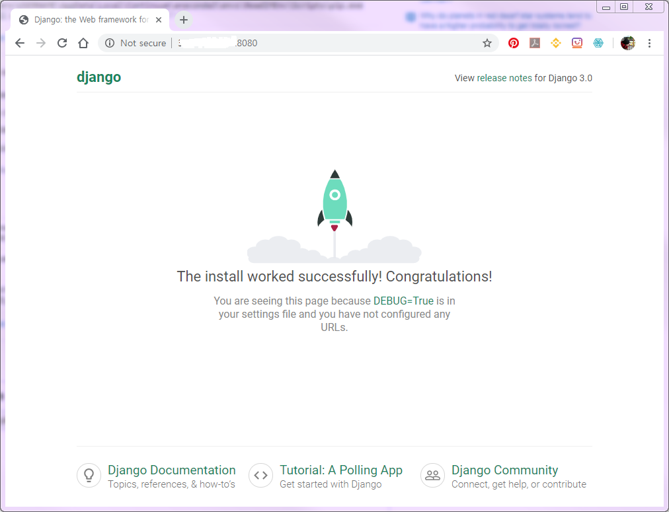Image resolution: width=669 pixels, height=512 pixels.
Task: Open the teal hexagon extension
Action: [x=598, y=43]
